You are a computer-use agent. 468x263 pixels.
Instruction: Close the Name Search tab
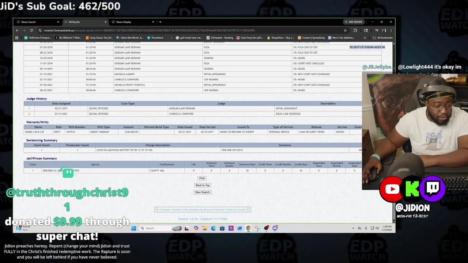58,22
